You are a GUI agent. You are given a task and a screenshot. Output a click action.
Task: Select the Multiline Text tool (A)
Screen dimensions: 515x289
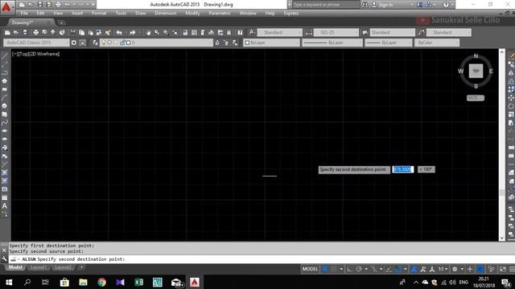click(x=5, y=206)
